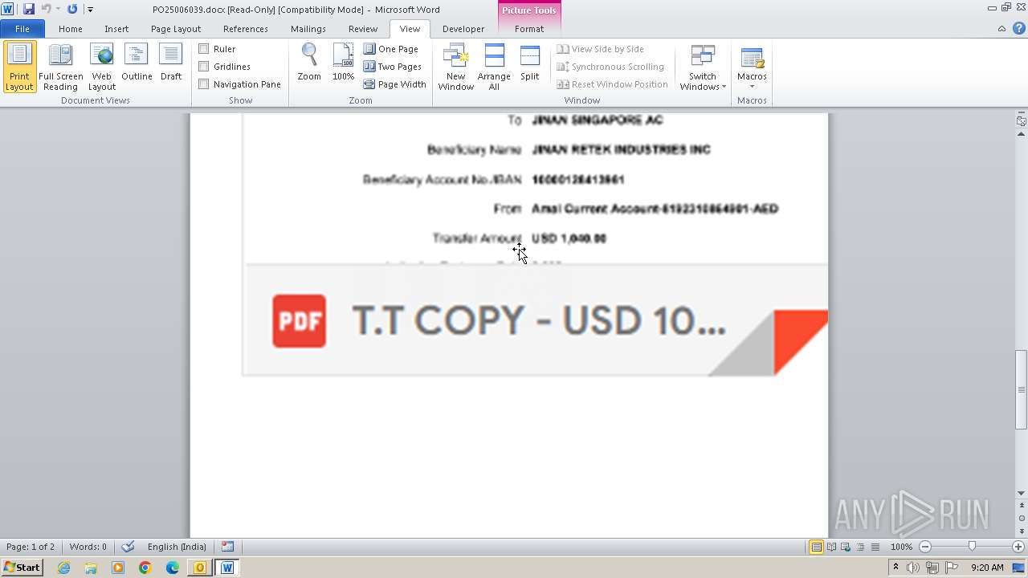1028x578 pixels.
Task: Click the Words: 0 counter
Action: coord(88,547)
